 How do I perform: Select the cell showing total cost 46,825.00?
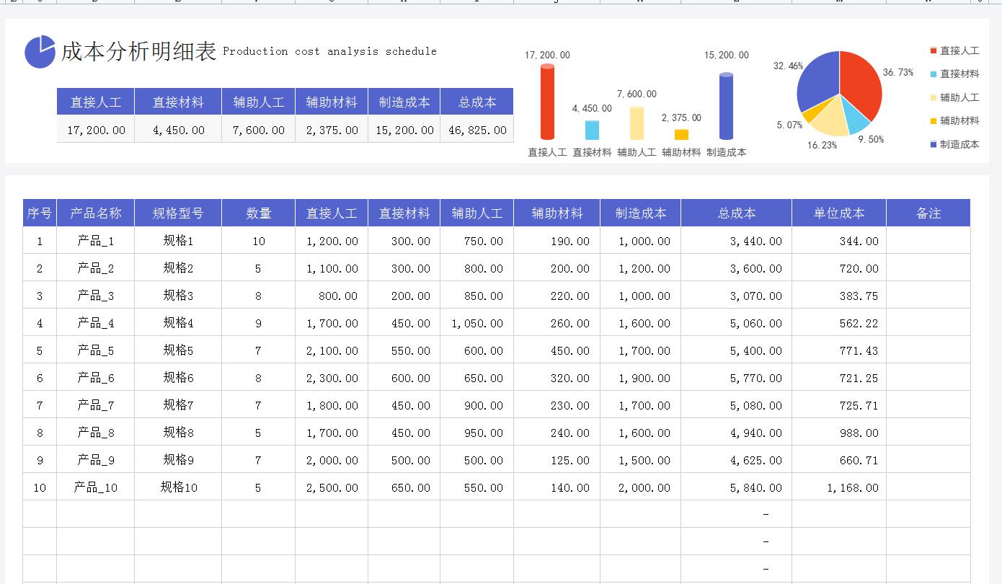click(476, 128)
